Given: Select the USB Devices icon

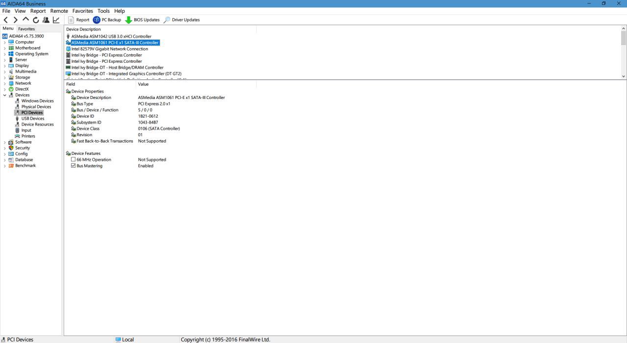Looking at the screenshot, I should tap(18, 119).
